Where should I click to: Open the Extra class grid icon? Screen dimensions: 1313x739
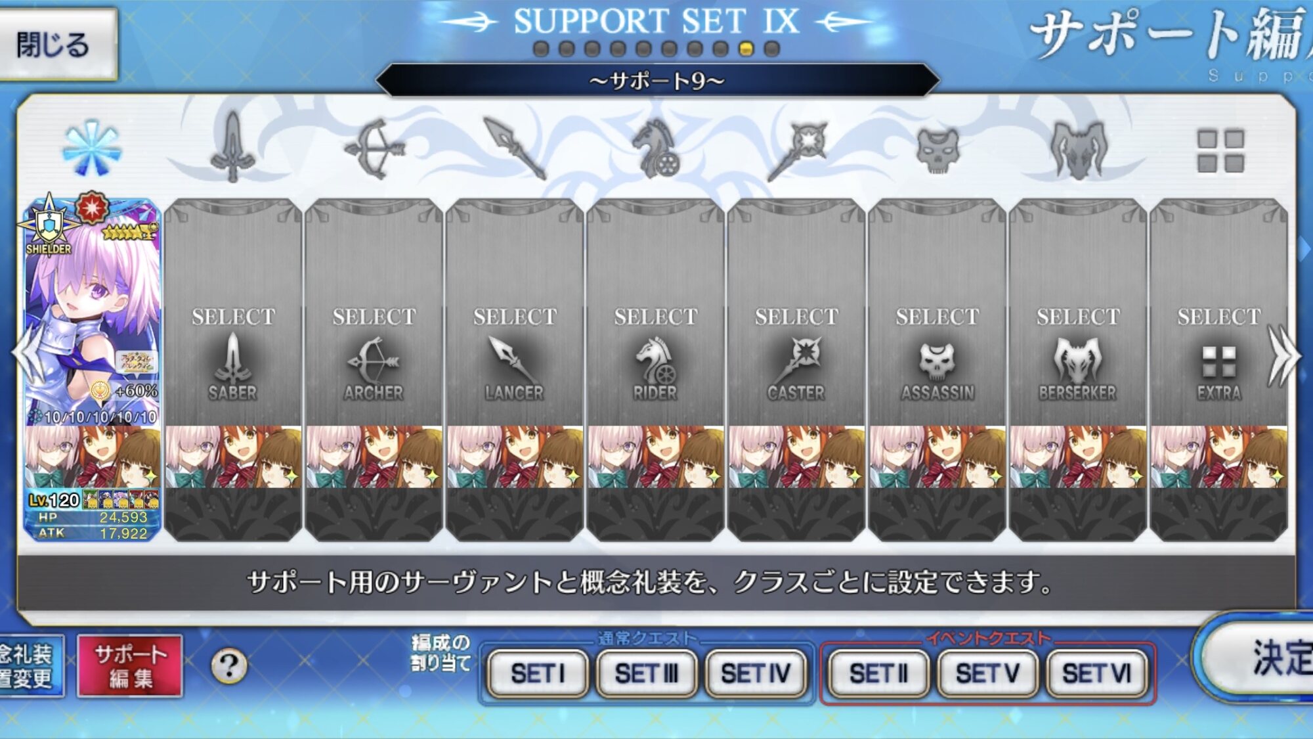1220,150
